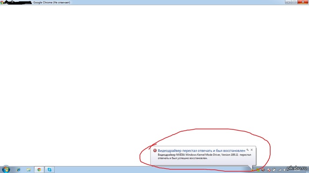Switch to Google Chrome taskbar button
The height and width of the screenshot is (173, 309).
coord(39,169)
